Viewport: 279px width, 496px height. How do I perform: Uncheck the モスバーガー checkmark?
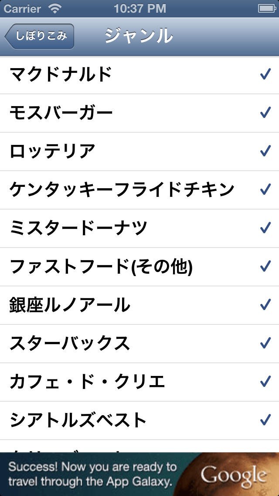coord(265,113)
